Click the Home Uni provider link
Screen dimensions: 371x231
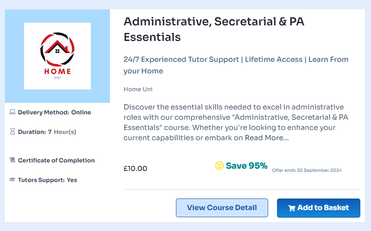[x=138, y=89]
